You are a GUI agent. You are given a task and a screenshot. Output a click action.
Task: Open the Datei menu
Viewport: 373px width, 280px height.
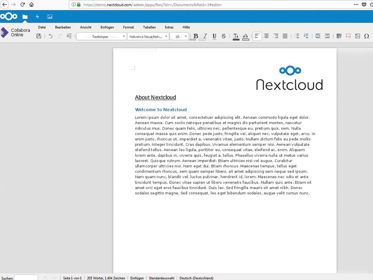tap(42, 27)
